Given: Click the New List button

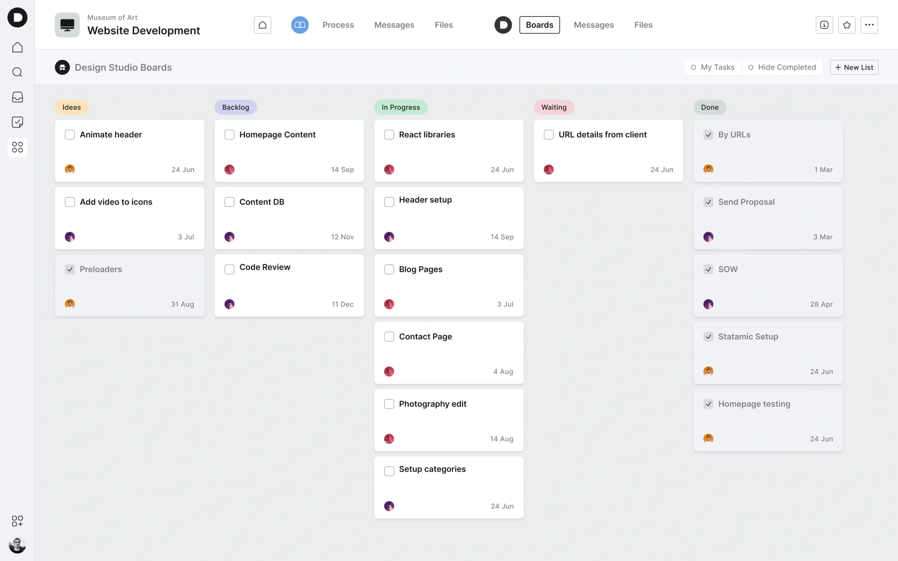Looking at the screenshot, I should [x=854, y=67].
